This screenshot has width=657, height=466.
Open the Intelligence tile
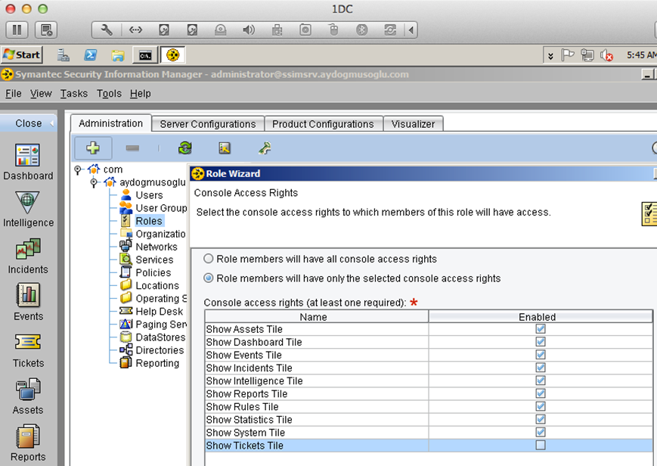28,209
